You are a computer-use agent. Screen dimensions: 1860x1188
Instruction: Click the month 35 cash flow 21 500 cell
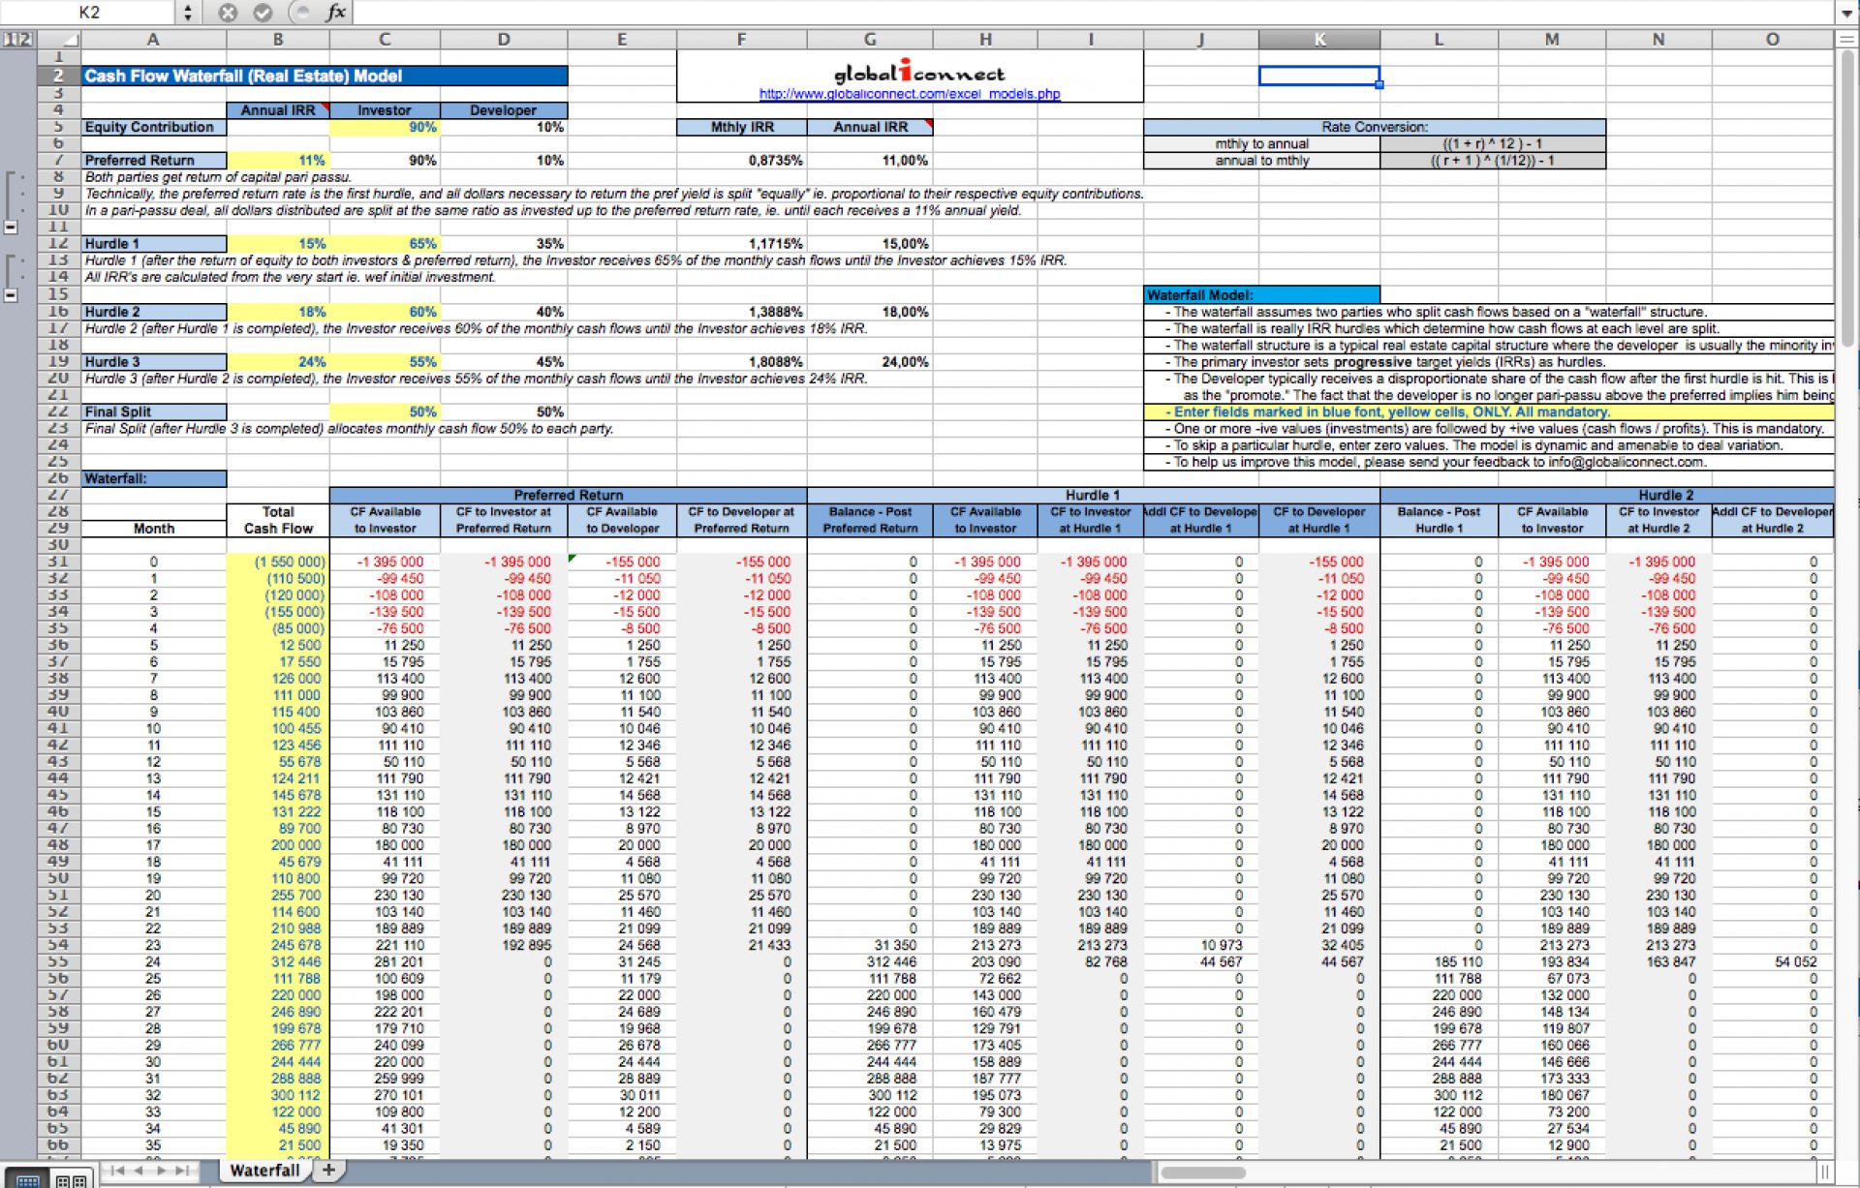pyautogui.click(x=278, y=1145)
